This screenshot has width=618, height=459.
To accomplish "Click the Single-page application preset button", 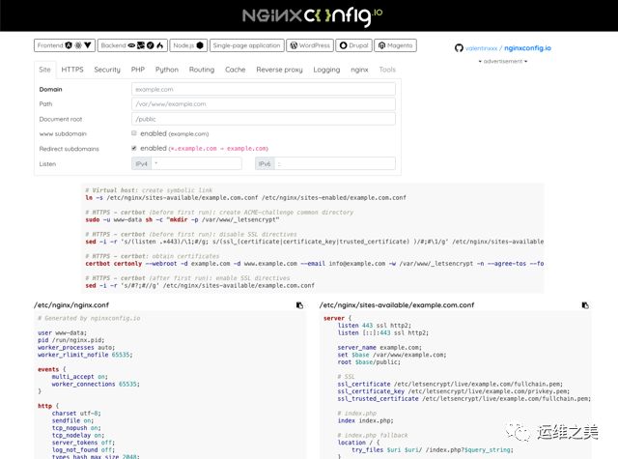I will point(245,45).
